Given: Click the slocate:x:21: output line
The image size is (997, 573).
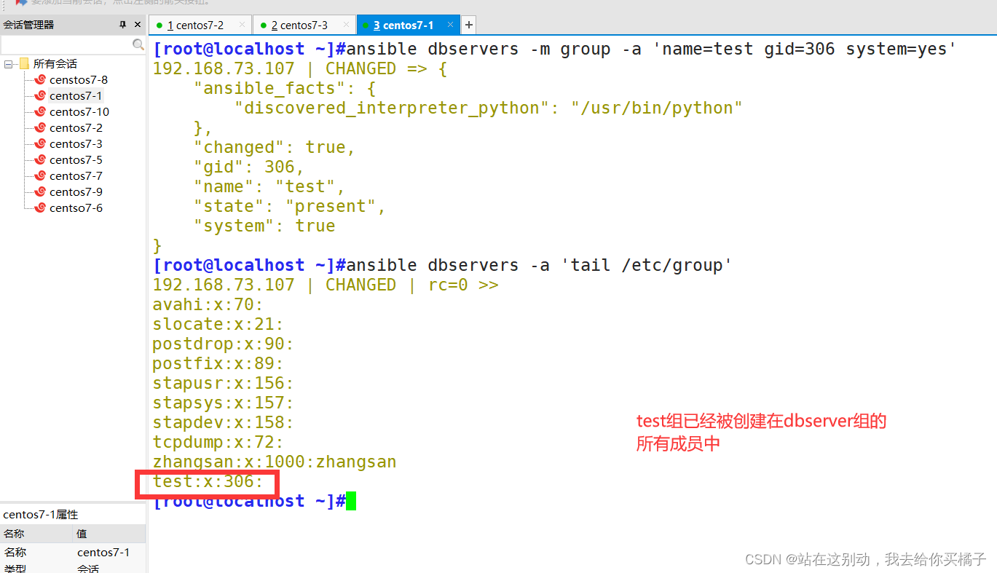Looking at the screenshot, I should tap(218, 324).
